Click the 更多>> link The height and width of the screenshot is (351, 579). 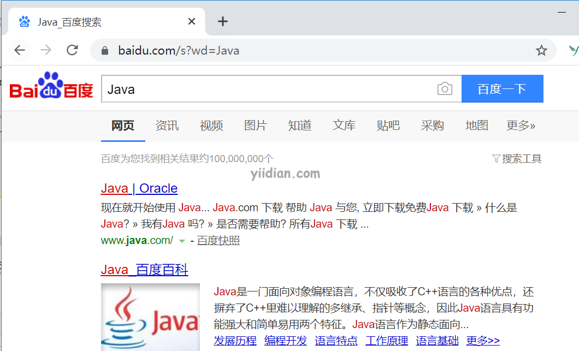point(483,340)
